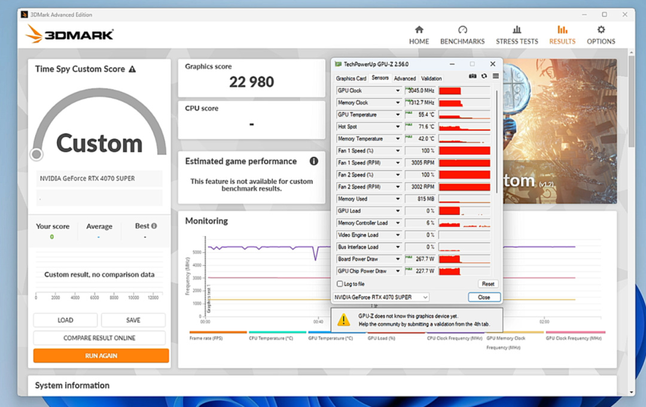Open the GPU Chip Power Draw dropdown
The height and width of the screenshot is (407, 646).
pos(398,271)
